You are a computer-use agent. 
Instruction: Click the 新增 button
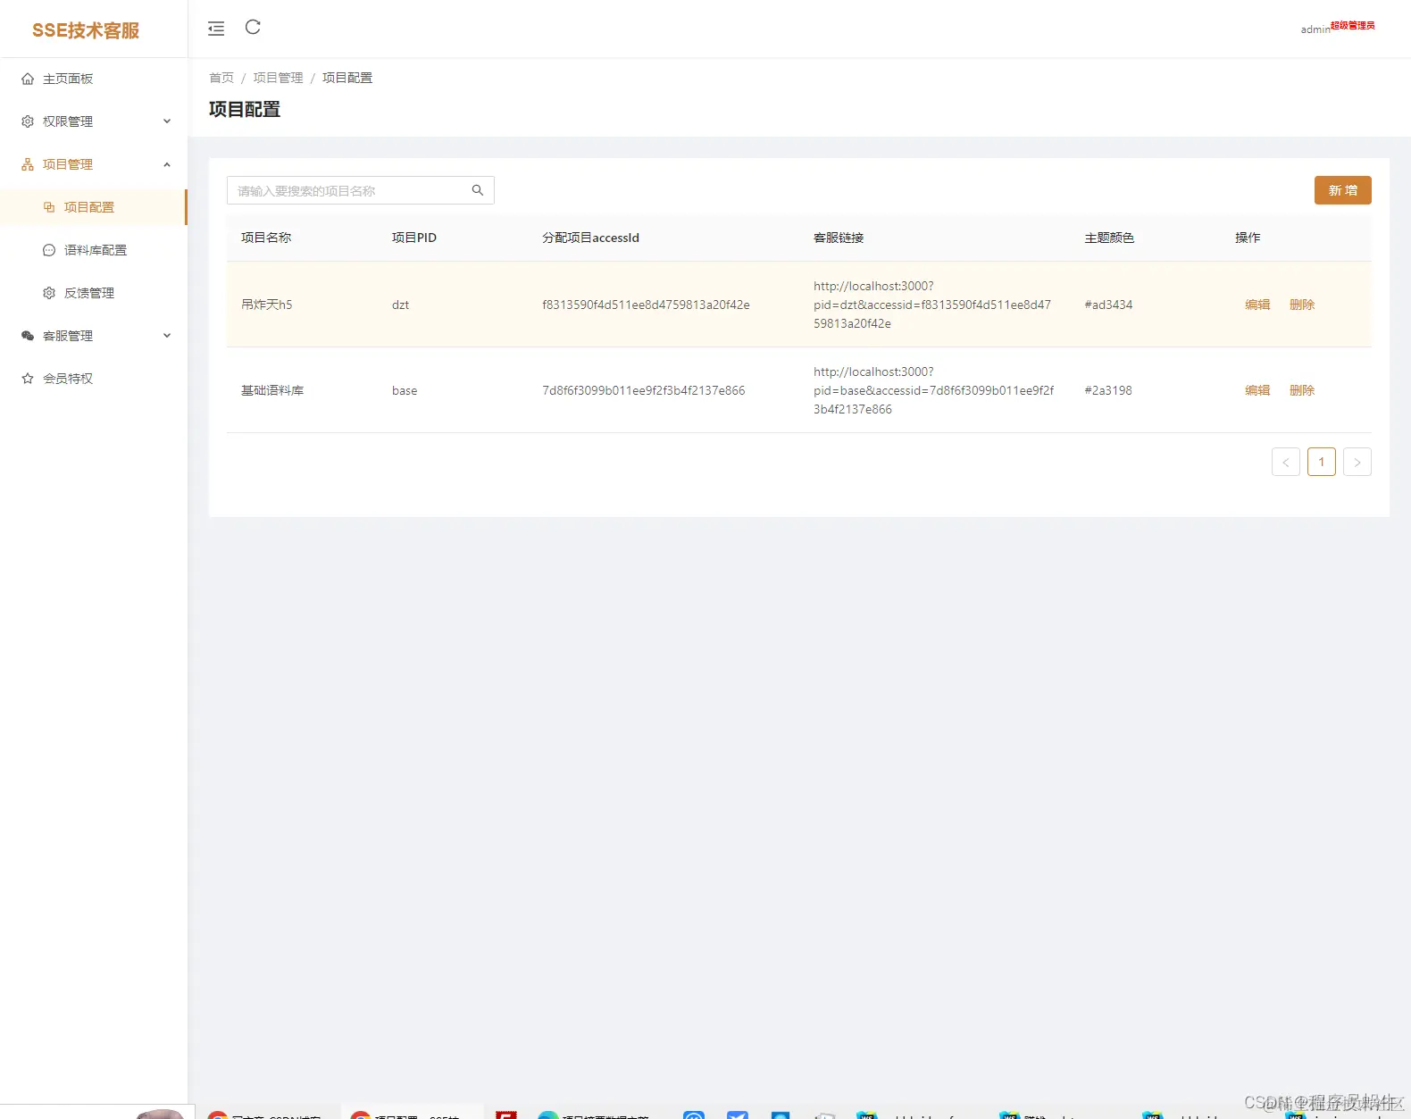[1342, 190]
